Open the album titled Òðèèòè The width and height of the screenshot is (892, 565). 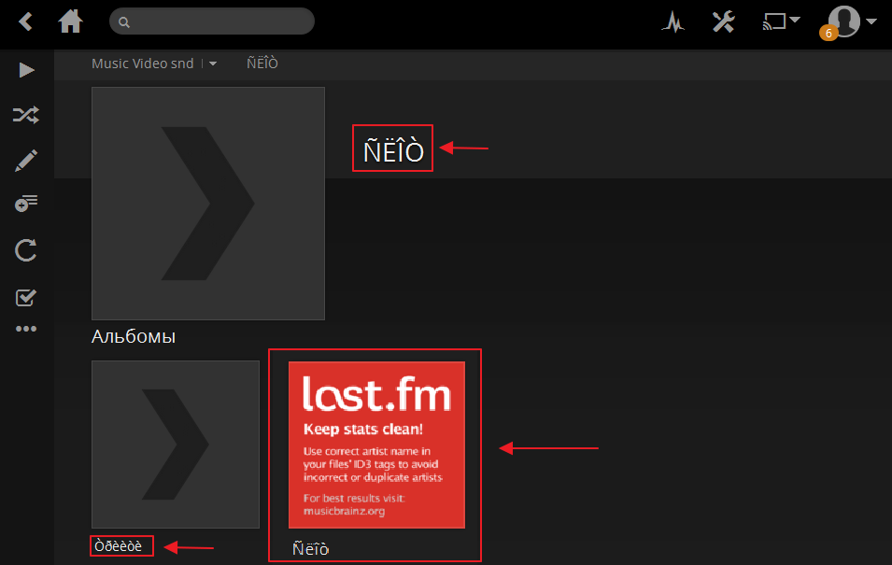click(x=119, y=546)
